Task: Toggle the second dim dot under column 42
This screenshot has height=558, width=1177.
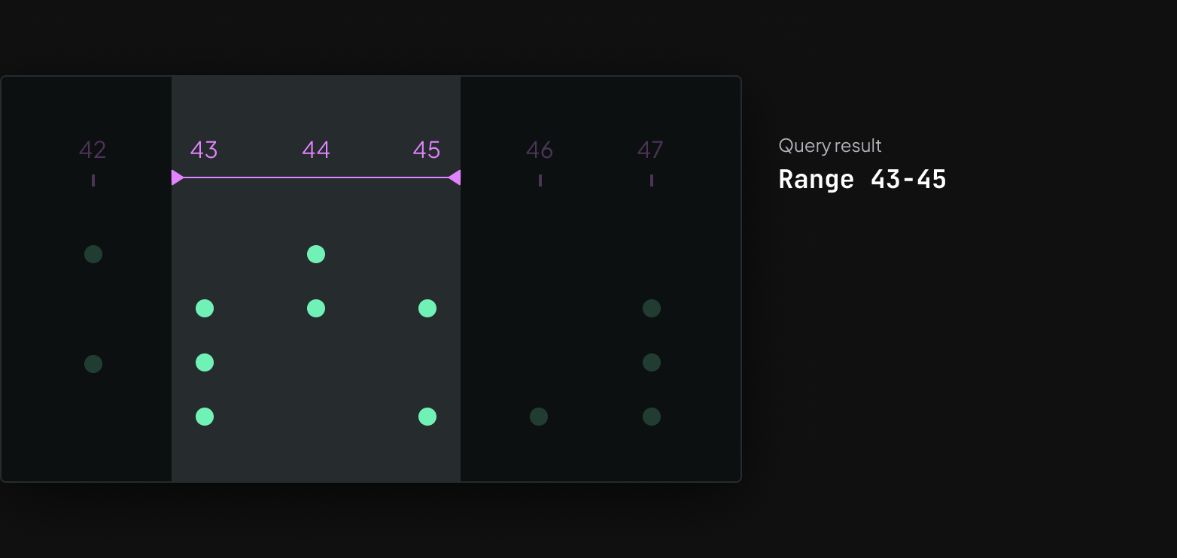Action: point(93,363)
